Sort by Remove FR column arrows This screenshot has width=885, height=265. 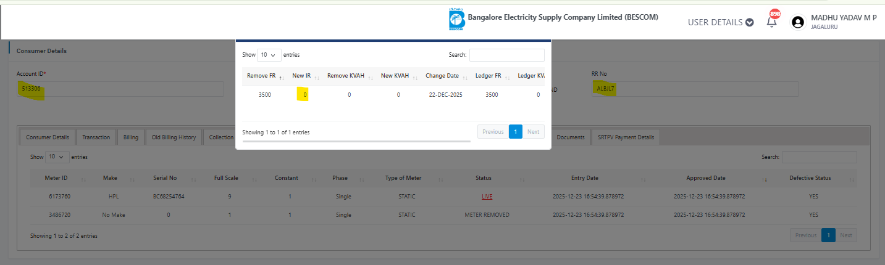tap(282, 77)
